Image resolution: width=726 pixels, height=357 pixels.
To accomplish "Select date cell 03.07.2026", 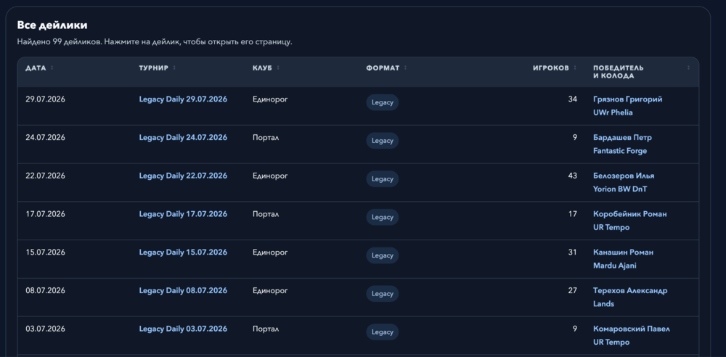I will 45,329.
